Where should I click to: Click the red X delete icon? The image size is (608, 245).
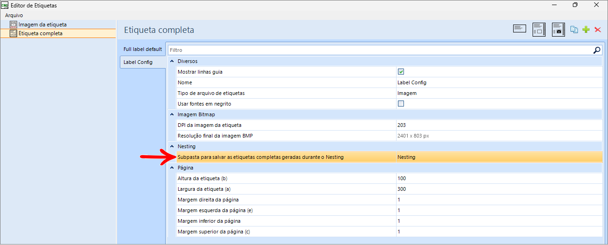click(x=597, y=30)
